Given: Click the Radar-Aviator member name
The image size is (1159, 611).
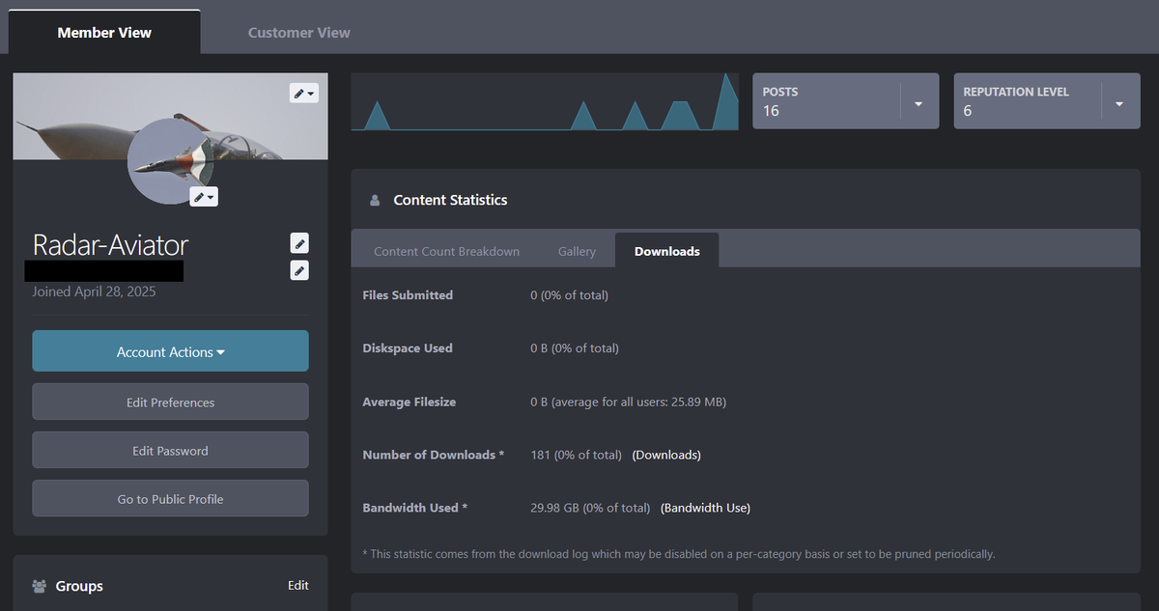Looking at the screenshot, I should (x=110, y=244).
